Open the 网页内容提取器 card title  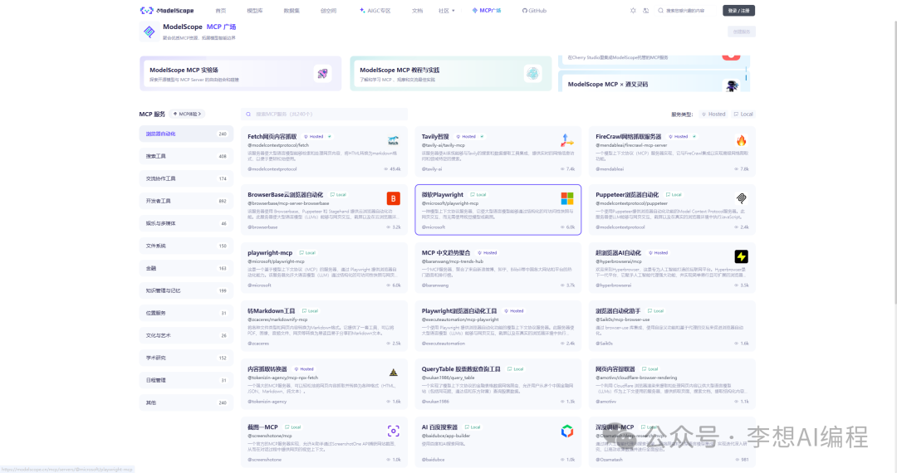(x=615, y=369)
